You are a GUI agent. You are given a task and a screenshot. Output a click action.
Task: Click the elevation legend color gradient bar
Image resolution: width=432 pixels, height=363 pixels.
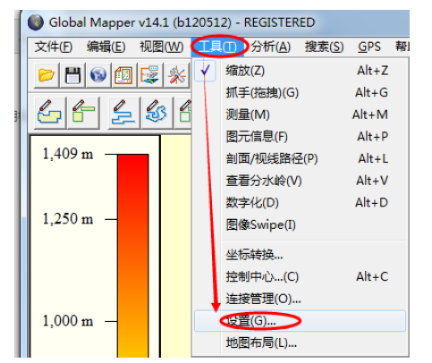point(133,256)
